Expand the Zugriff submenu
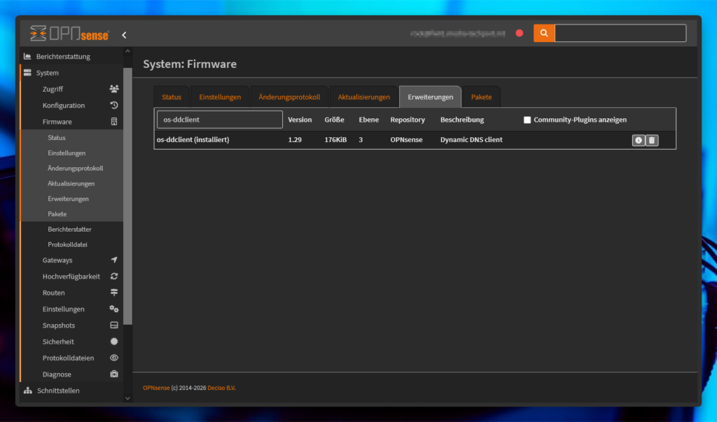This screenshot has width=717, height=422. tap(53, 89)
